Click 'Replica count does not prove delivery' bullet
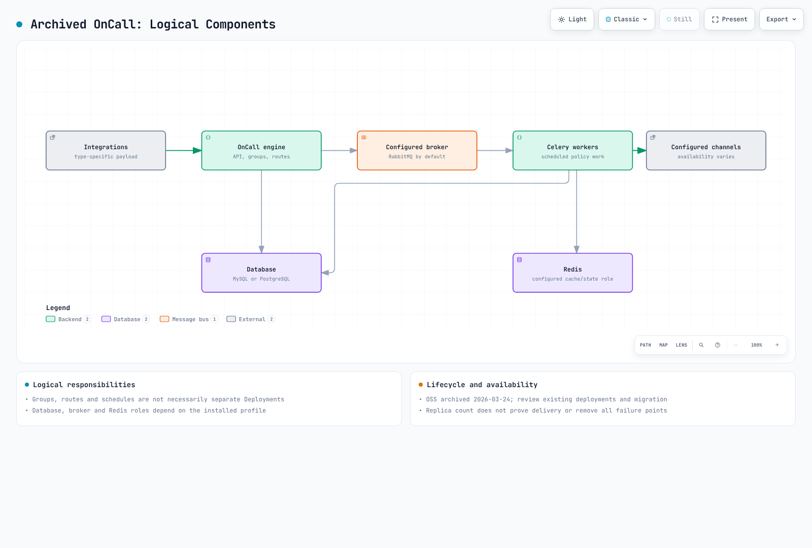812x548 pixels. [x=547, y=410]
